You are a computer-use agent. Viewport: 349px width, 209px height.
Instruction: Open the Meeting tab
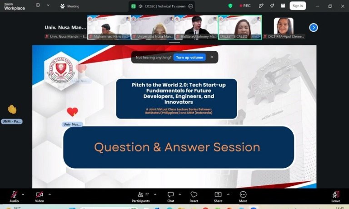70,6
